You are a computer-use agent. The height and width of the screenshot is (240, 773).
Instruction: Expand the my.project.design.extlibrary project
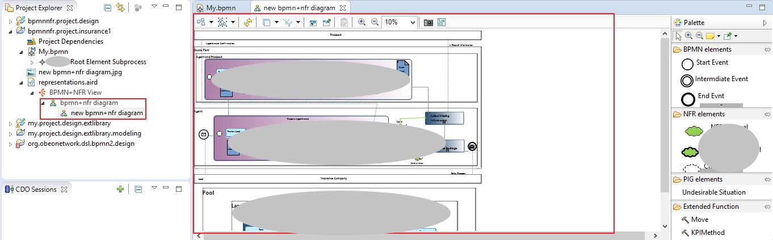[12, 123]
